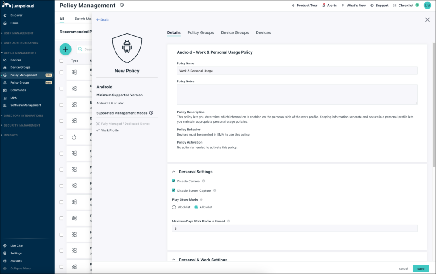
Task: Uncheck the Disable Camera checkbox
Action: 173,181
